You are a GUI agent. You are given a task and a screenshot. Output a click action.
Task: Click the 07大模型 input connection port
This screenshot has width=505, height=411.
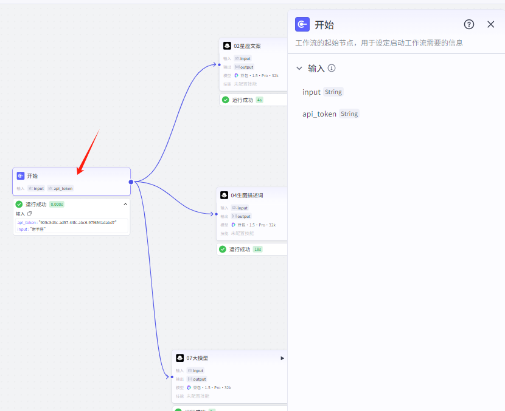[172, 376]
